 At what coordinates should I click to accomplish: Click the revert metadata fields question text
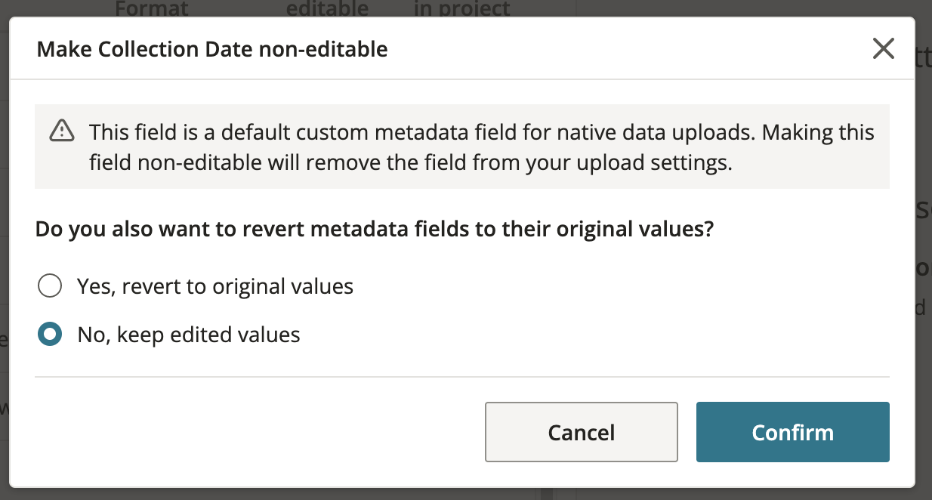[374, 230]
